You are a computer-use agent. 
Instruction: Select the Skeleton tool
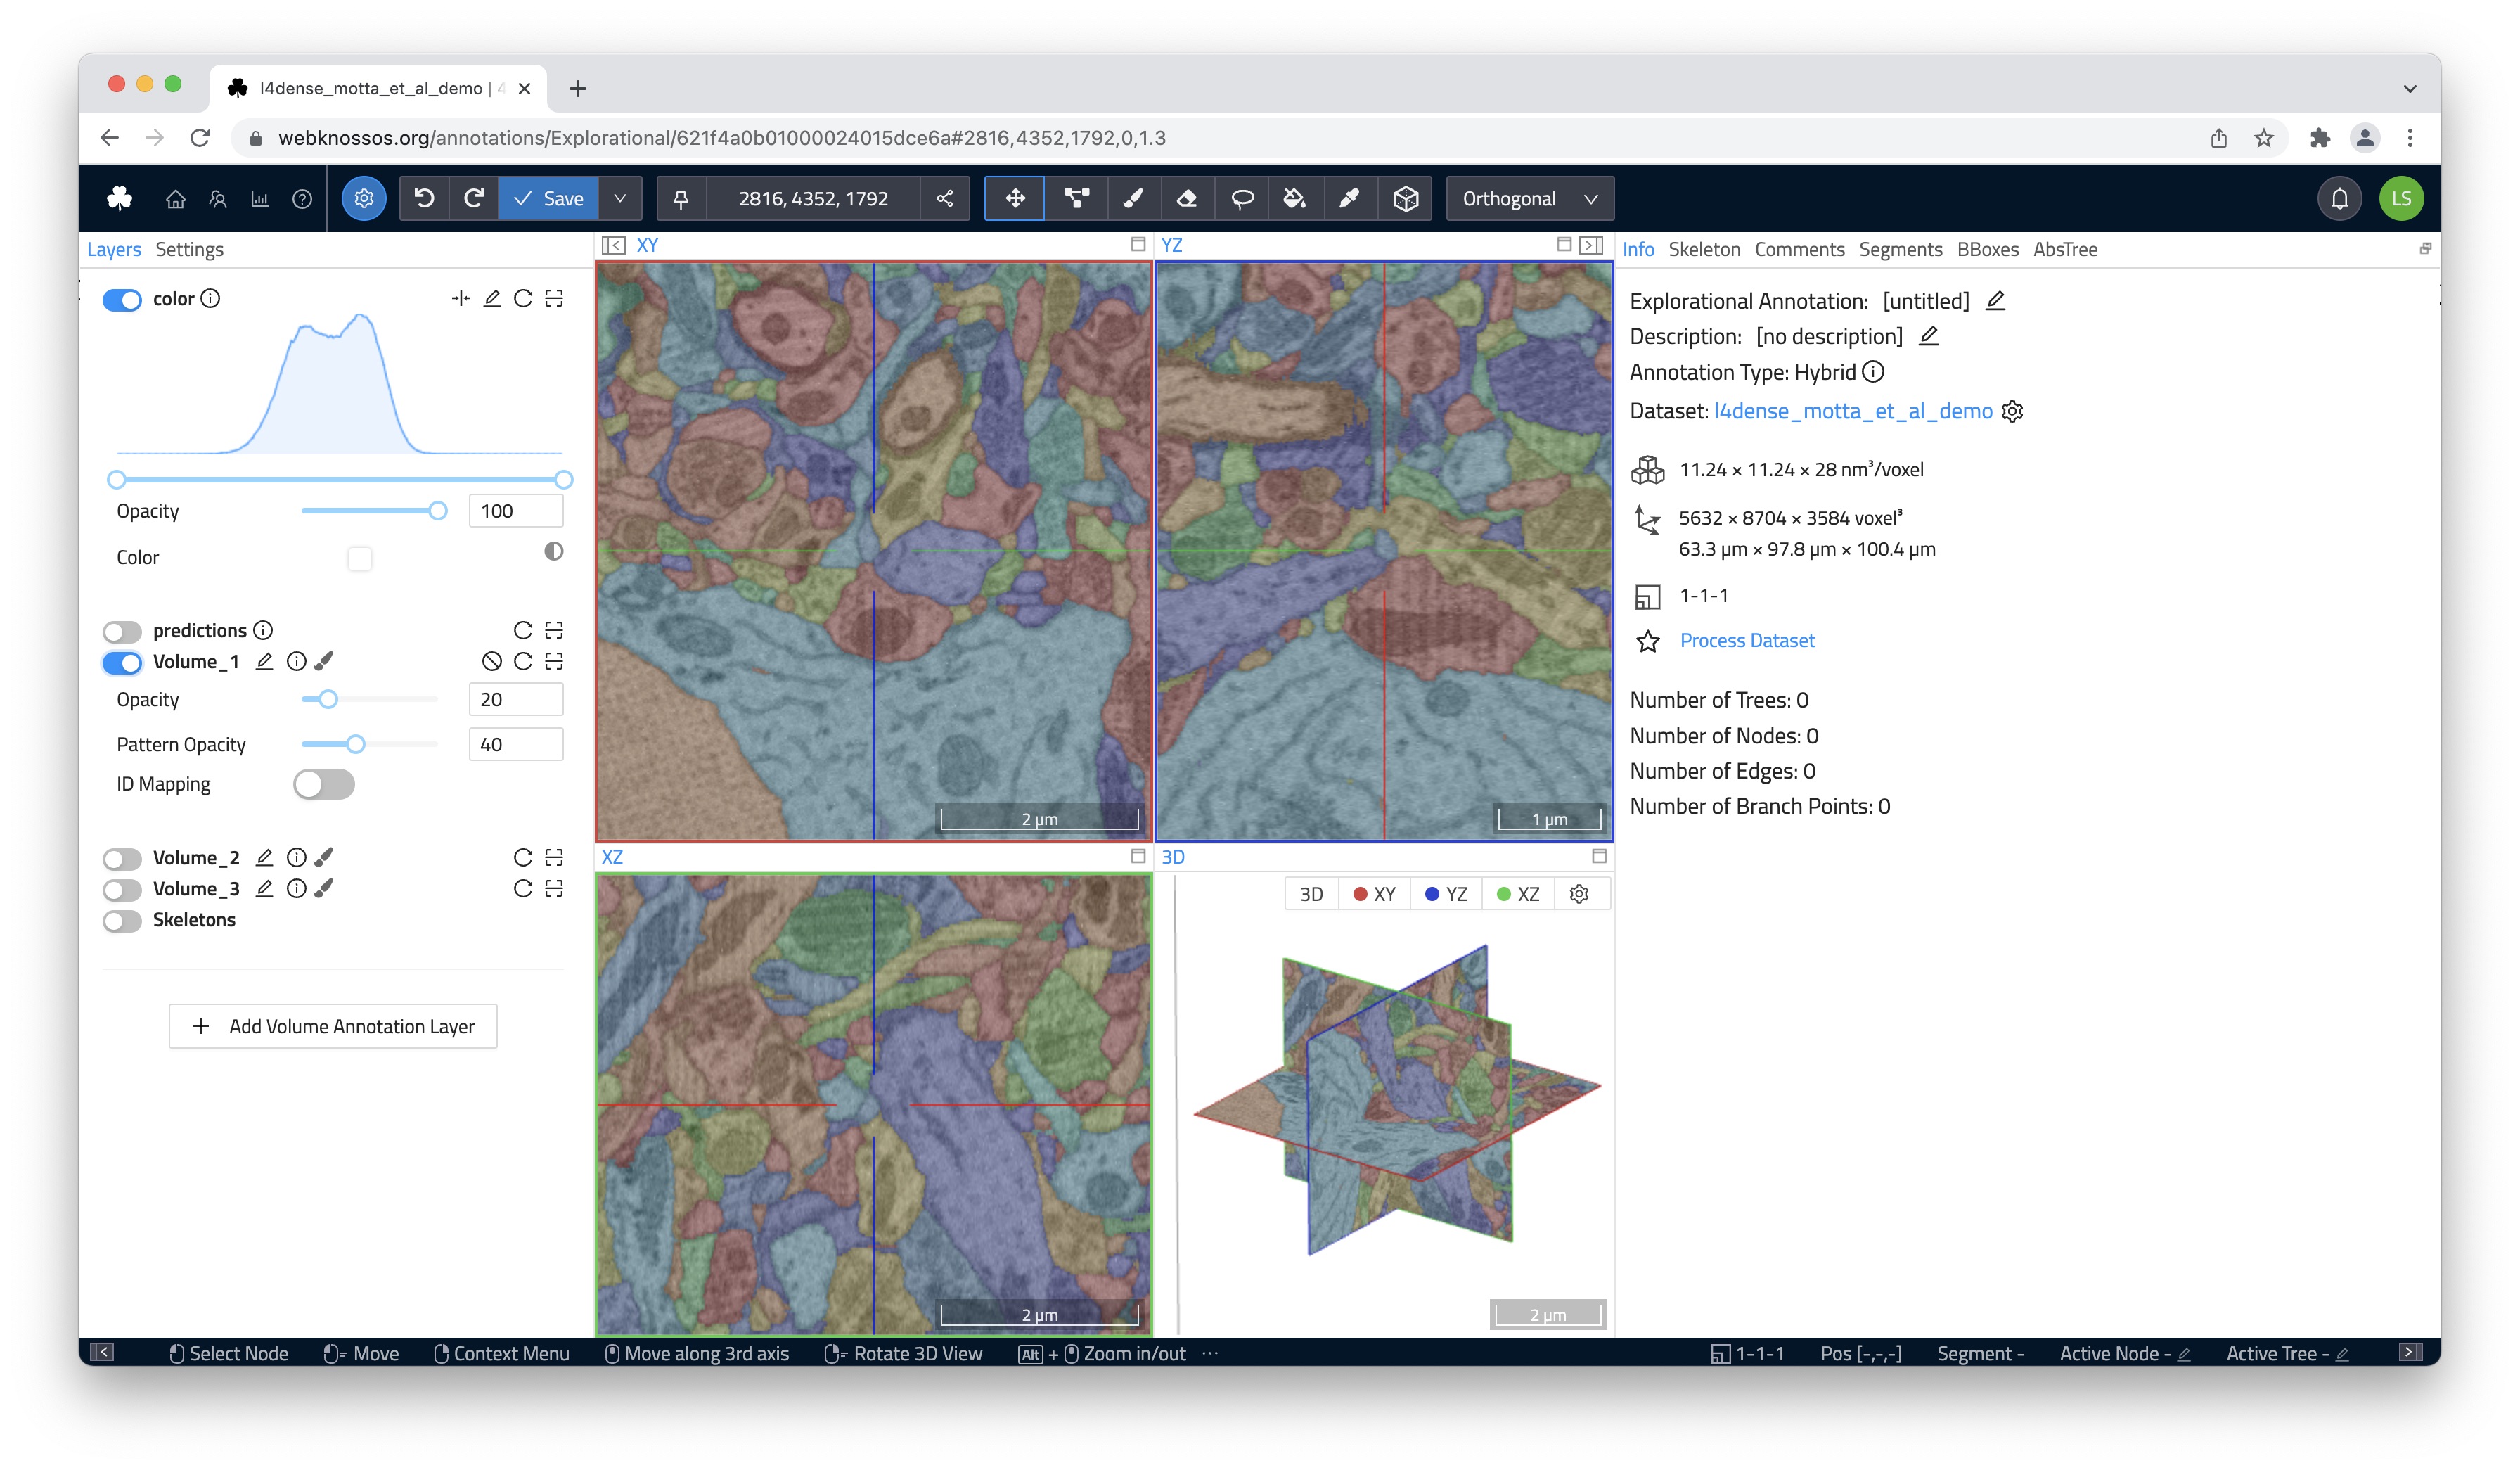(1076, 198)
